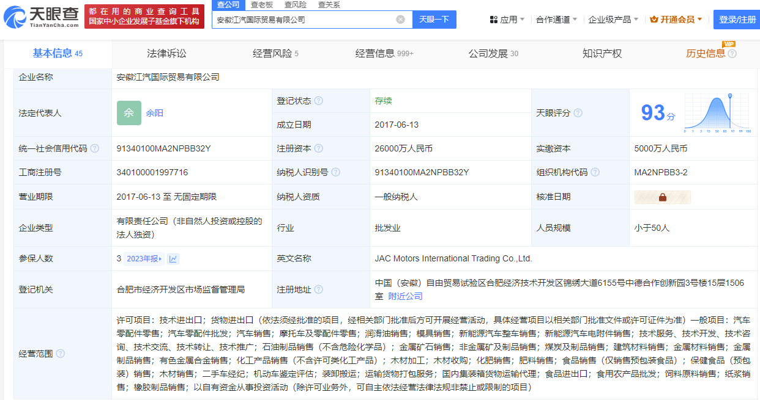760x400 pixels.
Task: Click credit code 91340100MA2NPBB32Y under 统一社会信用代码
Action: (163, 148)
